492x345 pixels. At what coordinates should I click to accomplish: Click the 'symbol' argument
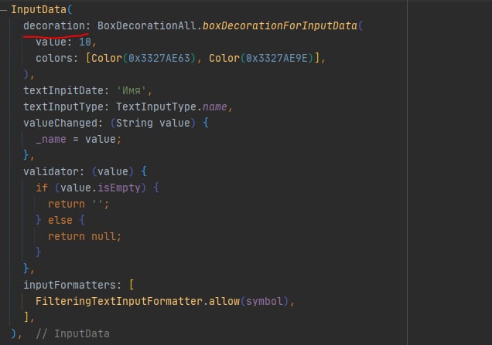(265, 301)
